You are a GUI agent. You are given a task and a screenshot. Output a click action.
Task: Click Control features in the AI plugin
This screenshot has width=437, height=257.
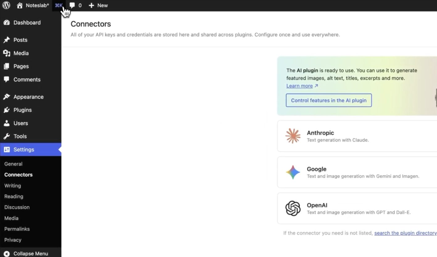coord(329,100)
